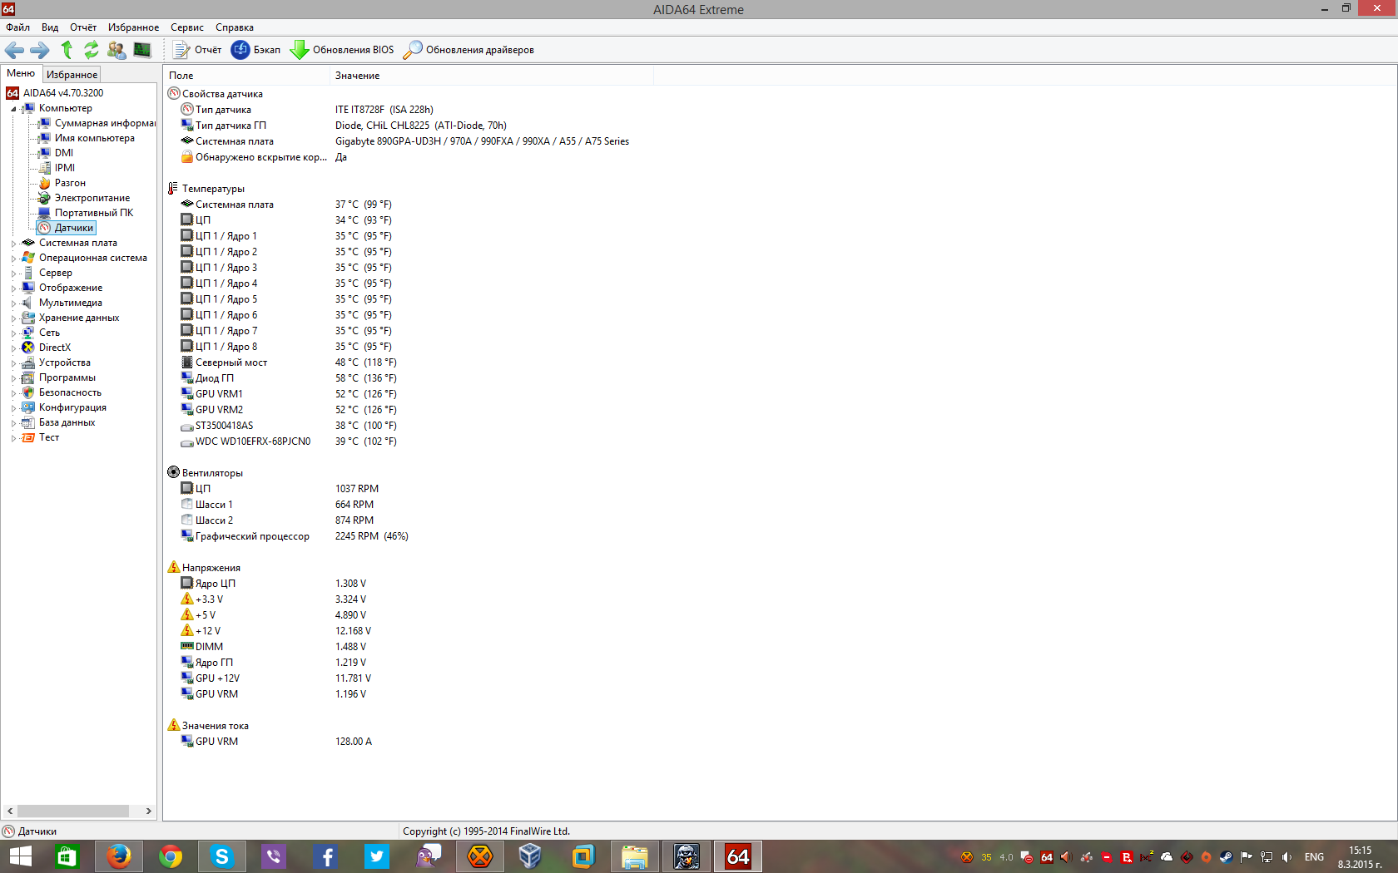Select the +12 V voltage row
The width and height of the screenshot is (1398, 873).
tap(276, 631)
